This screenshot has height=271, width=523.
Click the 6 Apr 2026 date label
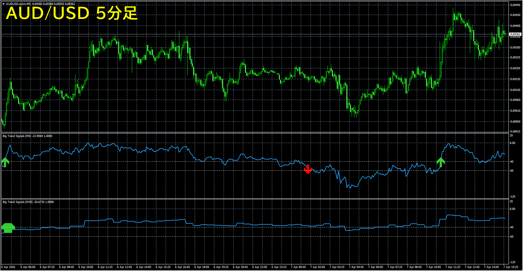[x=8, y=267]
